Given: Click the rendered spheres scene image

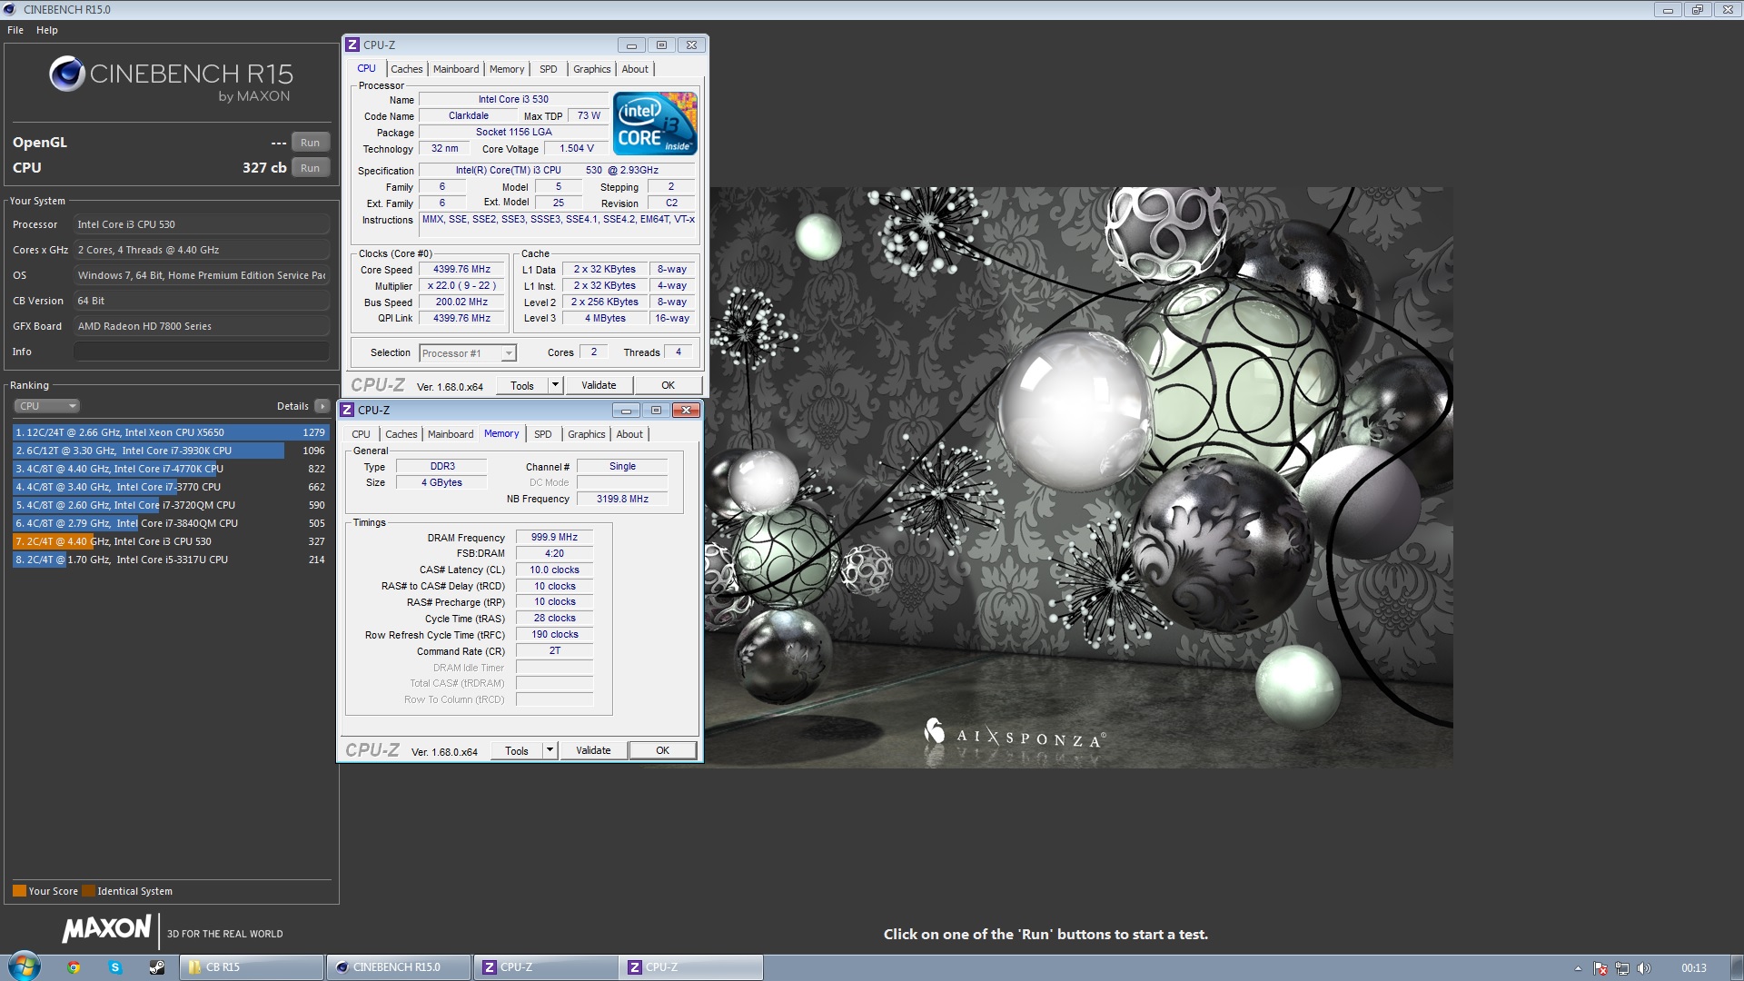Looking at the screenshot, I should point(1078,478).
